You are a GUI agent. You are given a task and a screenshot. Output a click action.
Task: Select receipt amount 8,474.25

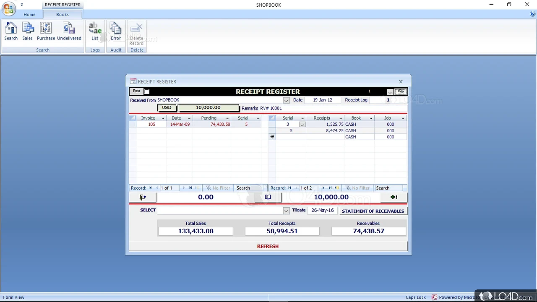tap(325, 131)
